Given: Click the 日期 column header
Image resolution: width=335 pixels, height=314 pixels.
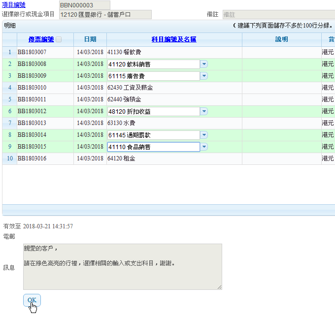Looking at the screenshot, I should (90, 39).
